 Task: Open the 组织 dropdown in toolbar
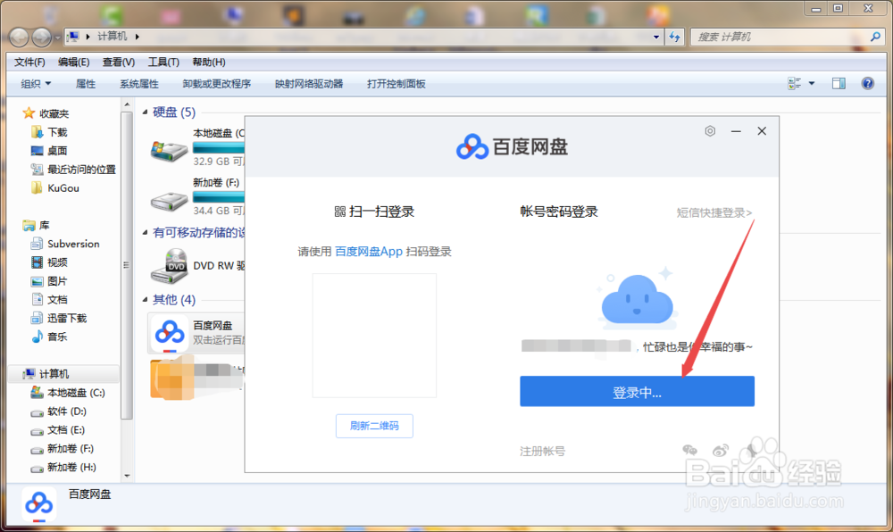point(36,84)
